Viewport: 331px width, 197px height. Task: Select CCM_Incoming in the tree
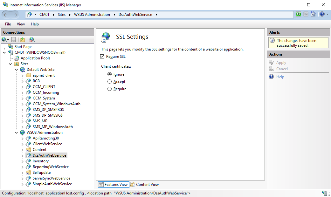click(x=46, y=92)
